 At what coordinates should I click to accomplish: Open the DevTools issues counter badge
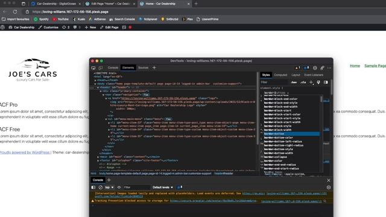tap(306, 68)
